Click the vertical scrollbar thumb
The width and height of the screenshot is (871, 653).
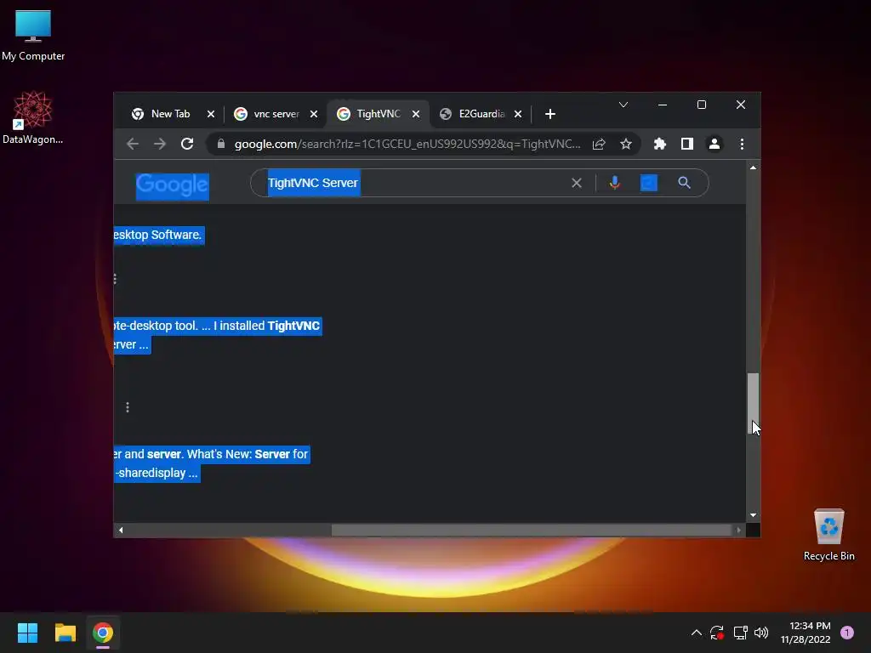coord(754,404)
